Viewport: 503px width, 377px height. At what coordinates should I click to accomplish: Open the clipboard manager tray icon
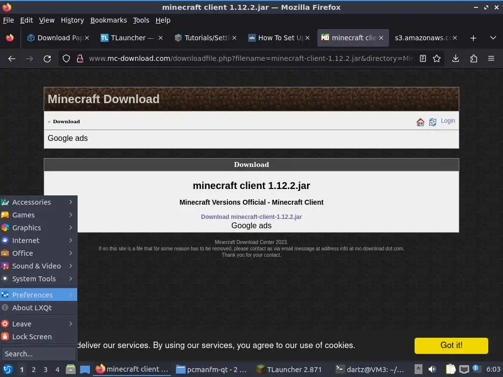pyautogui.click(x=451, y=369)
